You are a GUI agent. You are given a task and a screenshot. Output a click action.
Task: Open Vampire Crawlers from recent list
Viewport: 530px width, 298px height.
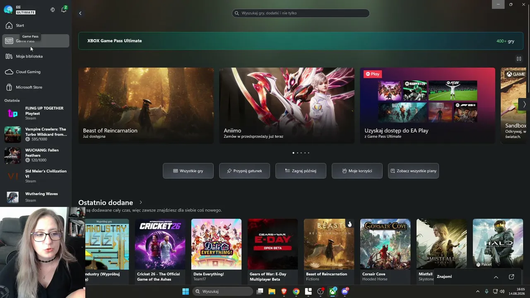pos(36,135)
